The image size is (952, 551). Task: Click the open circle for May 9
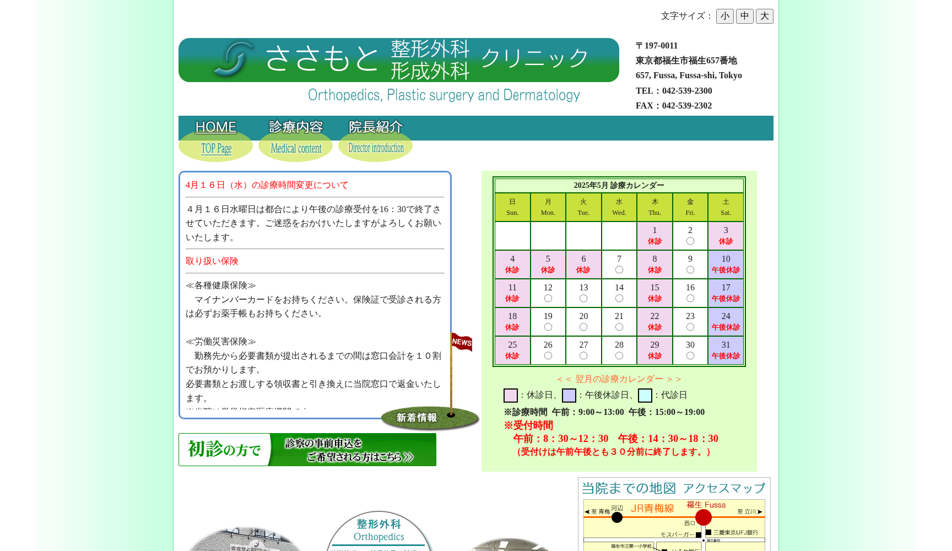point(690,270)
